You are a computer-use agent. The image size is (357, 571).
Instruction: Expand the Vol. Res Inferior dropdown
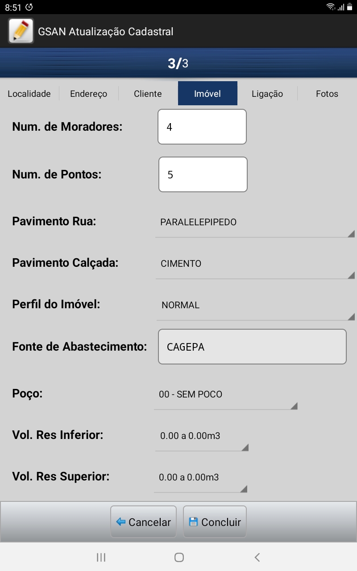click(x=201, y=436)
